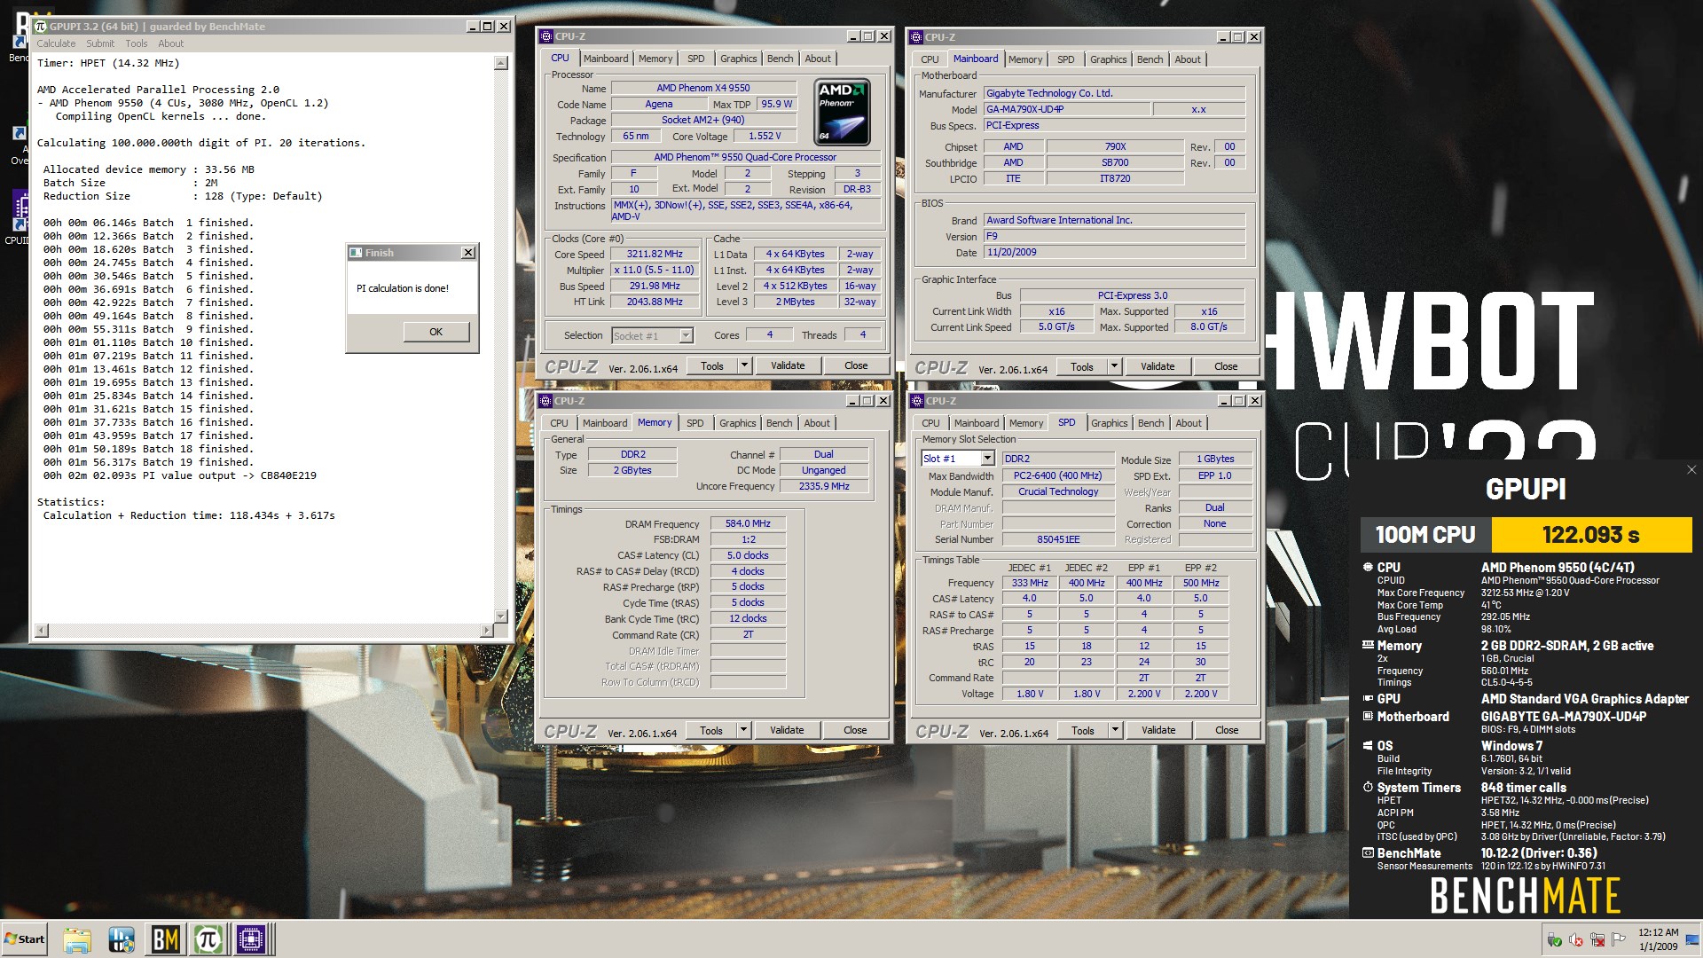Screen dimensions: 1703x958
Task: Close the BenchMate GPUPI result overlay
Action: [1691, 470]
